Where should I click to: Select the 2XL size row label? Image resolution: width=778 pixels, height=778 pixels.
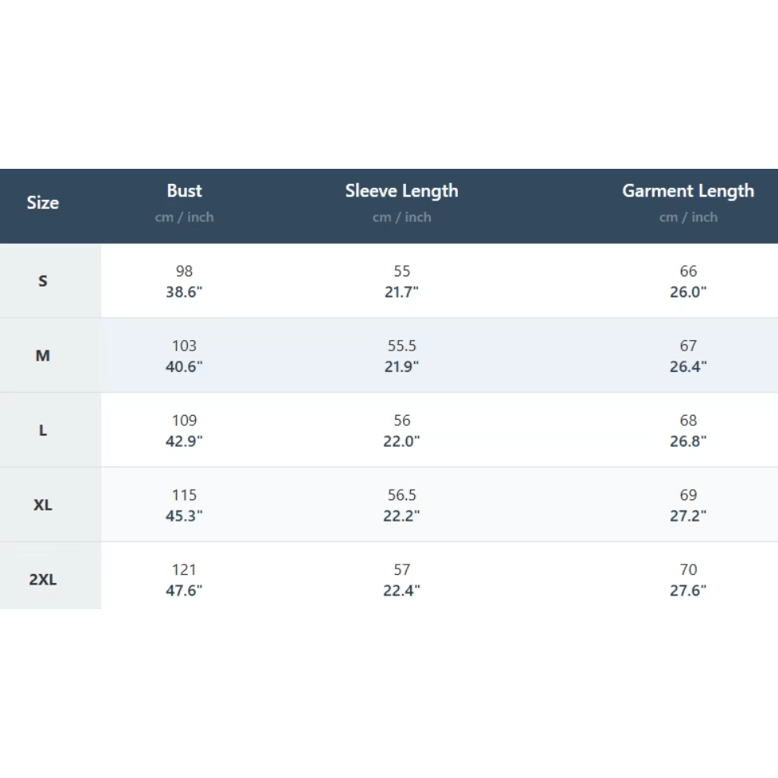(43, 580)
